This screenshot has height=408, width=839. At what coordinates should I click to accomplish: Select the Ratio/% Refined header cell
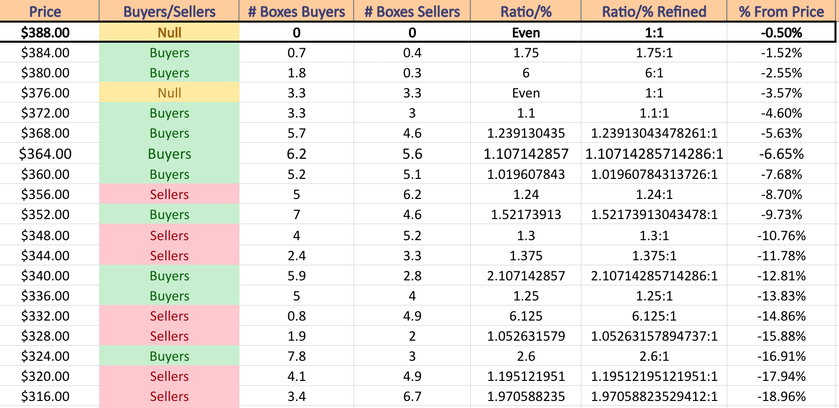click(654, 11)
